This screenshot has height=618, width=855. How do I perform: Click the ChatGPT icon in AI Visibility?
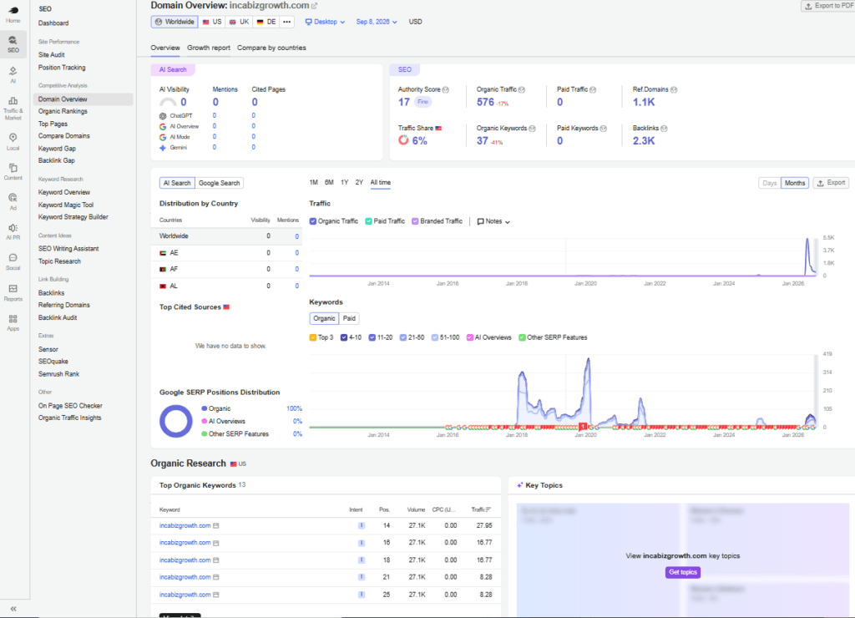[163, 115]
